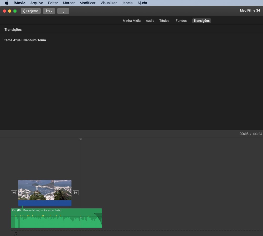Image resolution: width=263 pixels, height=236 pixels.
Task: Click the import media down-arrow icon
Action: point(63,11)
